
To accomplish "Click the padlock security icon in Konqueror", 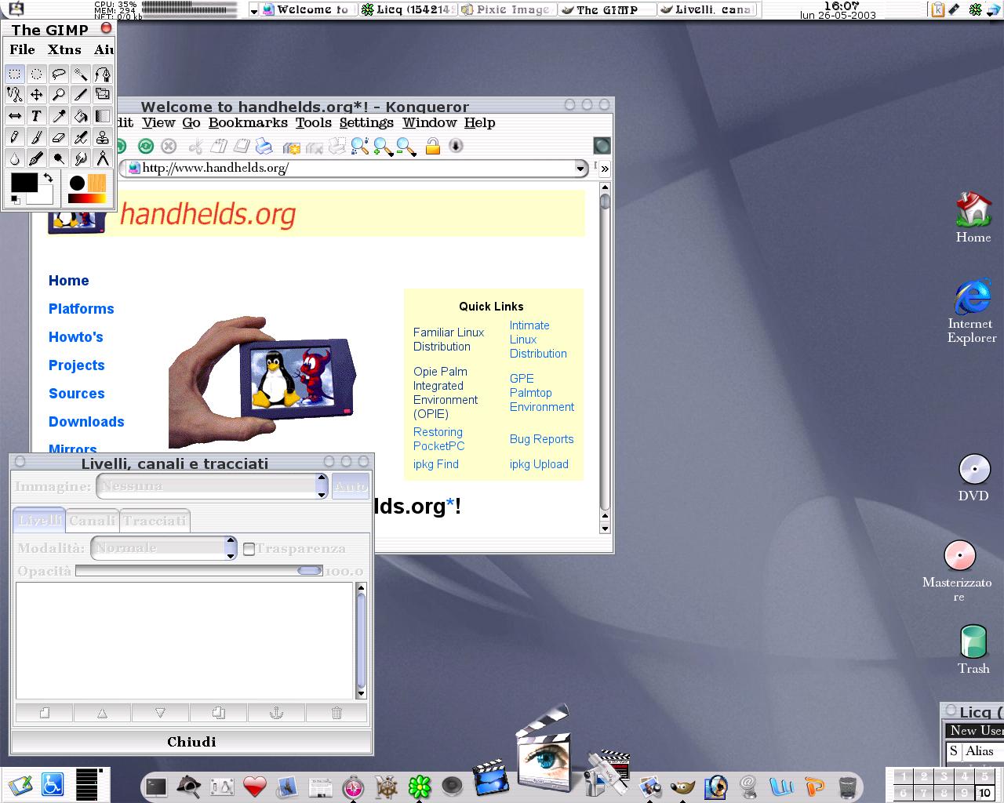I will click(432, 146).
